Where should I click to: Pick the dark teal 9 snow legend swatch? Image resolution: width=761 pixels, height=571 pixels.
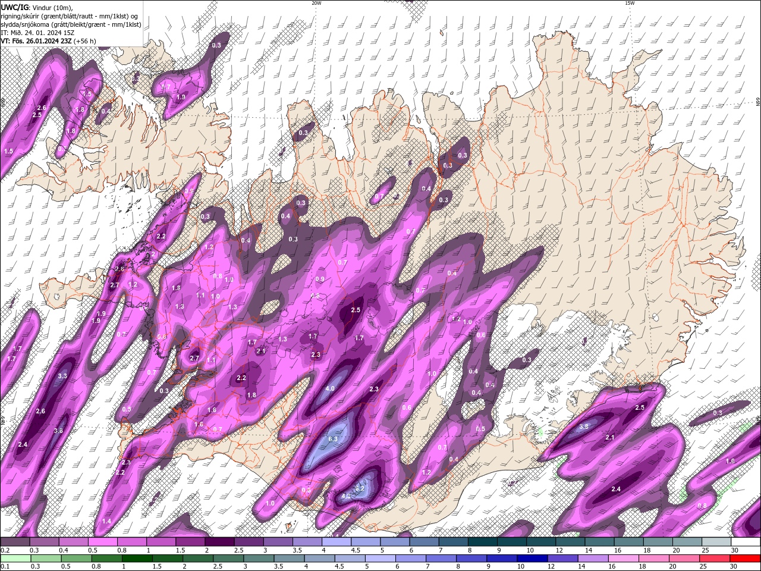point(512,542)
